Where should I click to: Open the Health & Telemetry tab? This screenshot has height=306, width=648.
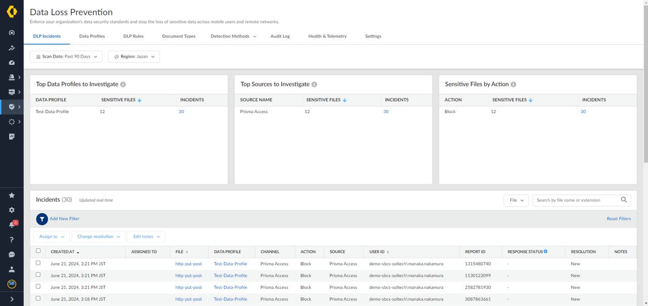click(328, 36)
